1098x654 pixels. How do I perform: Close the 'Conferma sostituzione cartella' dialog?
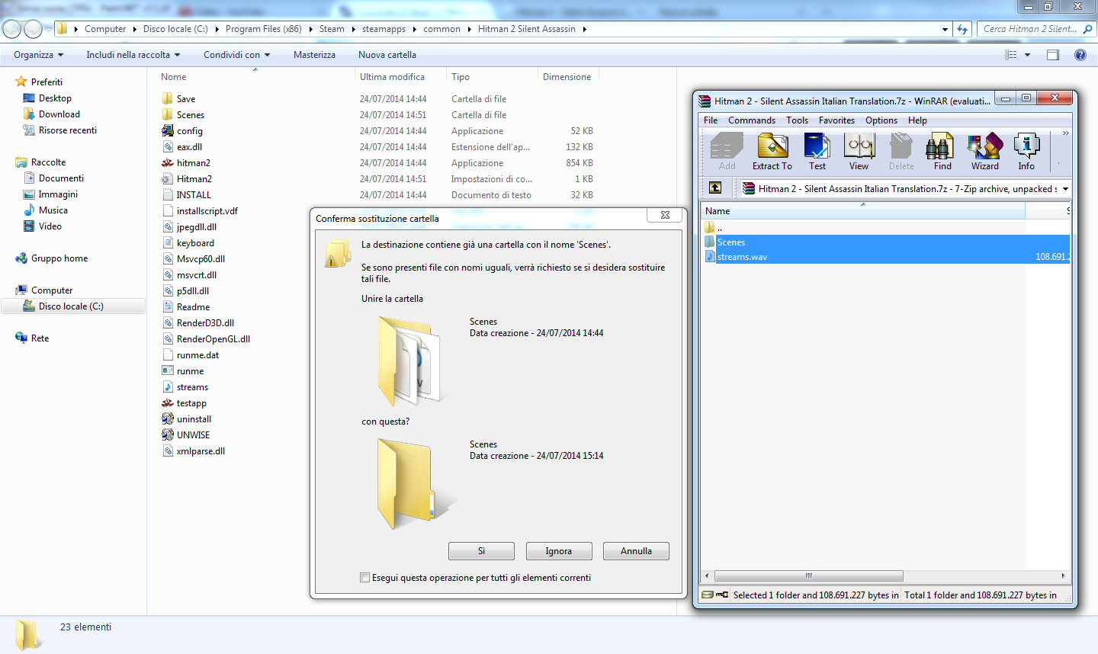pos(665,215)
